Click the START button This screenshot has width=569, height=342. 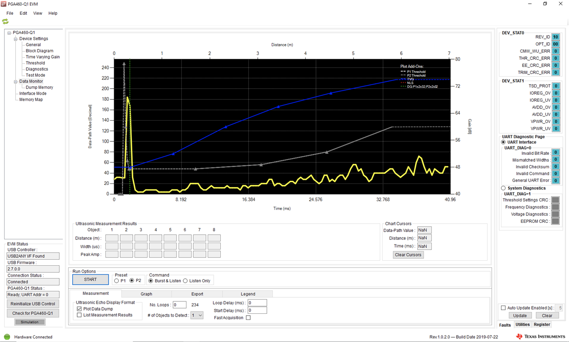(x=91, y=280)
